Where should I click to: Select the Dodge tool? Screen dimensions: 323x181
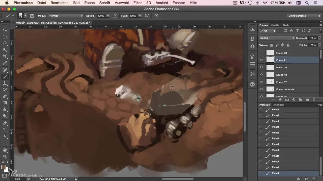(5, 116)
